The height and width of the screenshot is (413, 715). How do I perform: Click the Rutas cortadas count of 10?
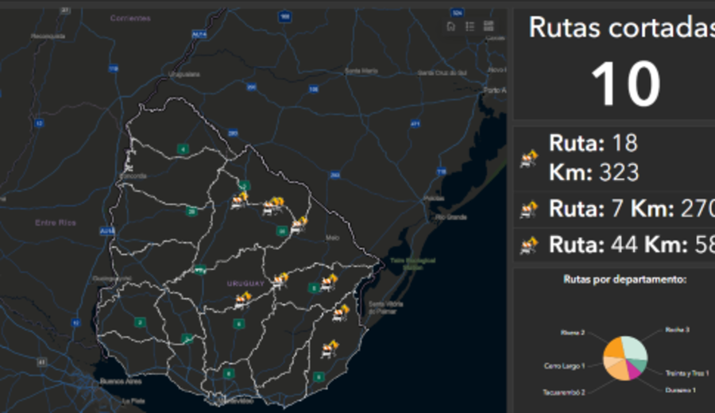point(626,83)
